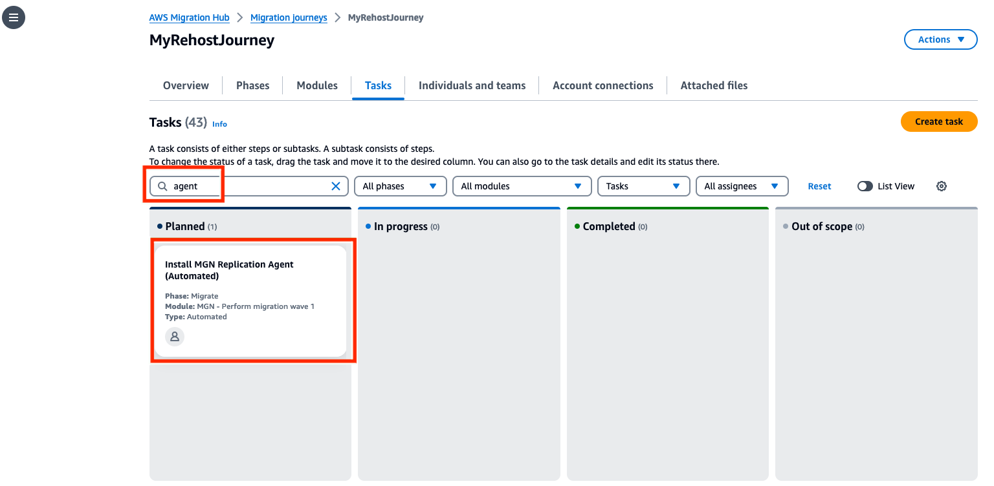Open the Migration journeys breadcrumb link

click(289, 17)
